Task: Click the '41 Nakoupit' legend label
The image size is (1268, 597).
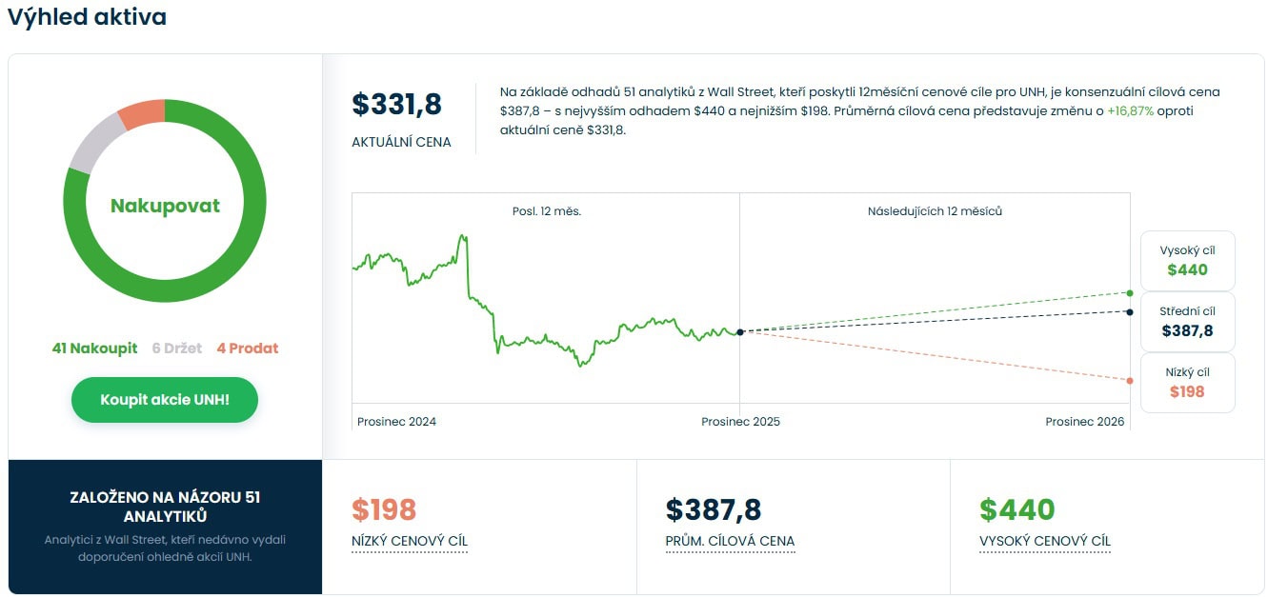Action: pos(94,348)
